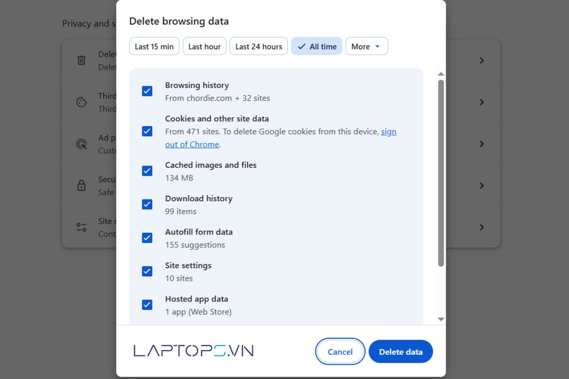Viewport: 569px width, 379px height.
Task: Click the trash can delete browsing data icon
Action: tap(82, 61)
